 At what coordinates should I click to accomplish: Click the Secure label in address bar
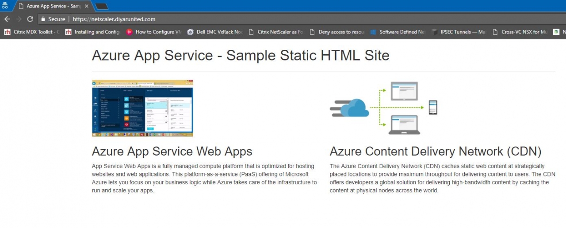tap(57, 19)
